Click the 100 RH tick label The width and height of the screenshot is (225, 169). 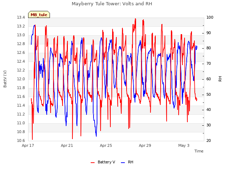(210, 17)
